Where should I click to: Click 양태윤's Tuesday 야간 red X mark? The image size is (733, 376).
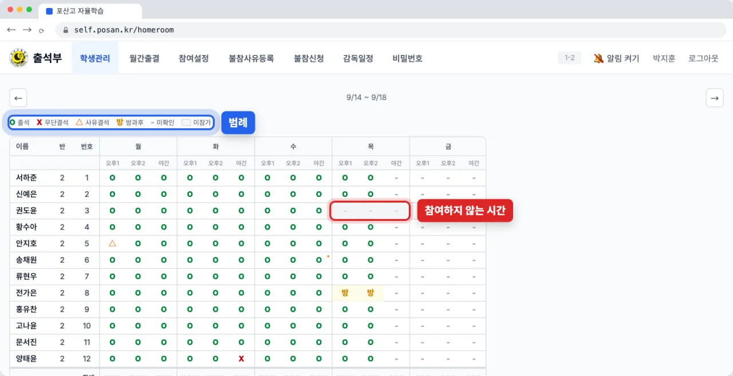(241, 358)
